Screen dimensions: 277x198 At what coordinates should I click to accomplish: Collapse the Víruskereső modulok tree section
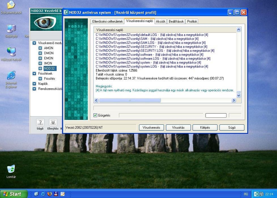coord(34,43)
